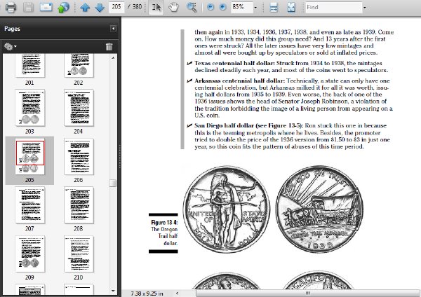Click the Fit One Full Page icon
The height and width of the screenshot is (297, 421).
coord(291,8)
